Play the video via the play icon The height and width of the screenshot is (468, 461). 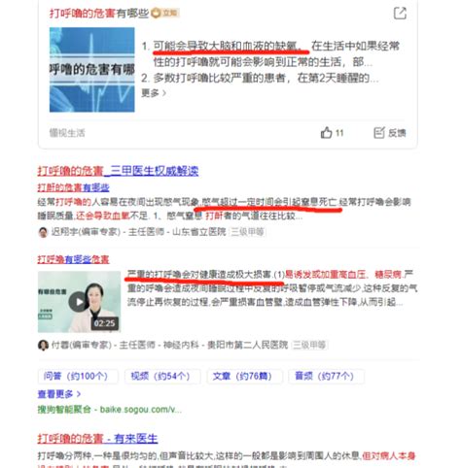[79, 302]
